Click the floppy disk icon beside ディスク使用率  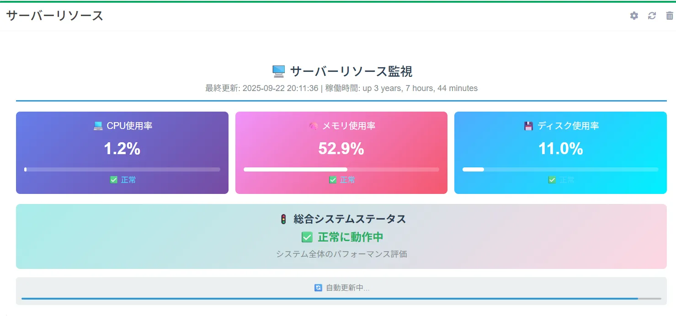pos(528,126)
